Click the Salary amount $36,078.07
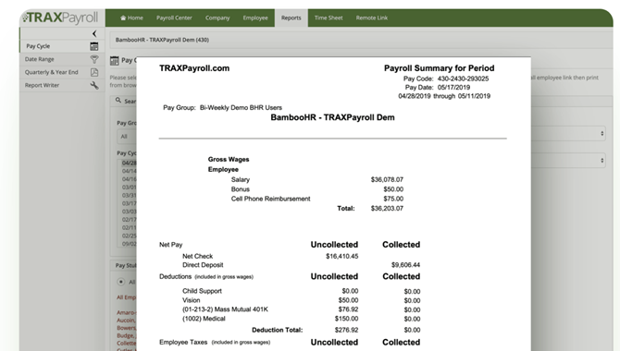Viewport: 620px width, 351px height. [x=387, y=179]
